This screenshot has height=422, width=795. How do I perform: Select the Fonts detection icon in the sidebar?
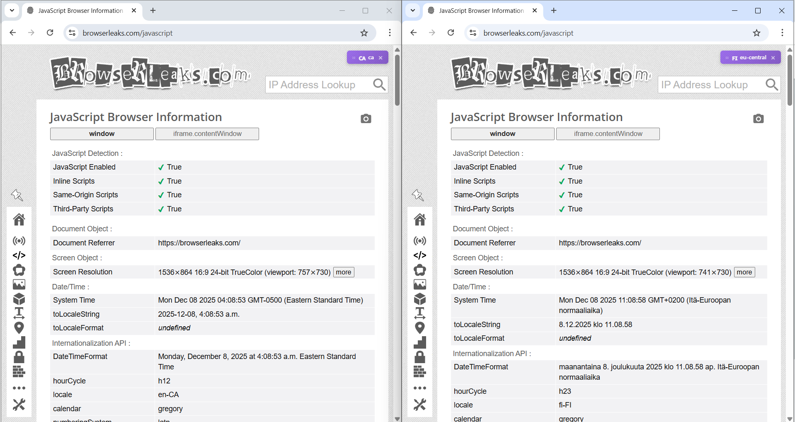coord(19,313)
